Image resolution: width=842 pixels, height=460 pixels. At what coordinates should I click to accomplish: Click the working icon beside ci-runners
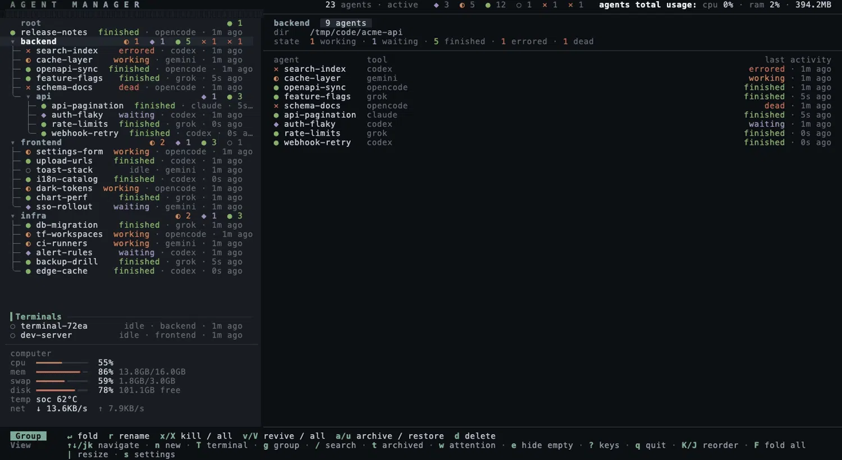[x=28, y=243]
